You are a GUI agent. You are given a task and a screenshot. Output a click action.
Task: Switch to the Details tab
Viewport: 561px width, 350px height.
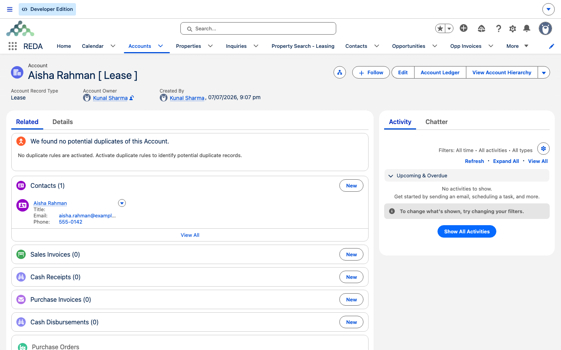click(x=63, y=122)
